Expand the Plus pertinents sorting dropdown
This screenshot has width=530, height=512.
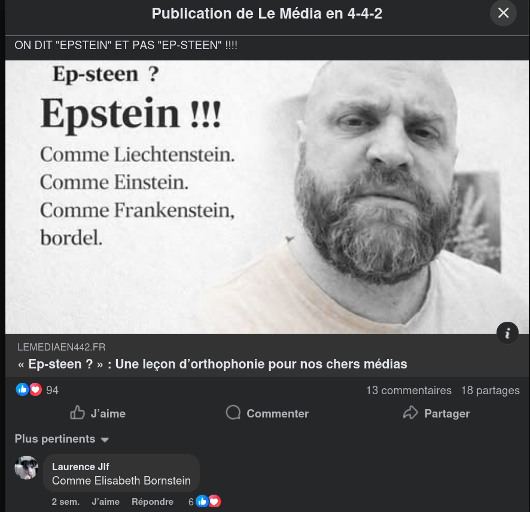(62, 439)
